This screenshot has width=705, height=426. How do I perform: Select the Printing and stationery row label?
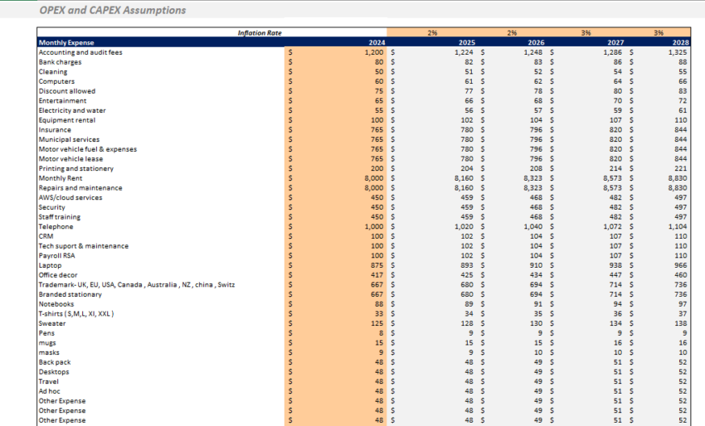(x=76, y=168)
